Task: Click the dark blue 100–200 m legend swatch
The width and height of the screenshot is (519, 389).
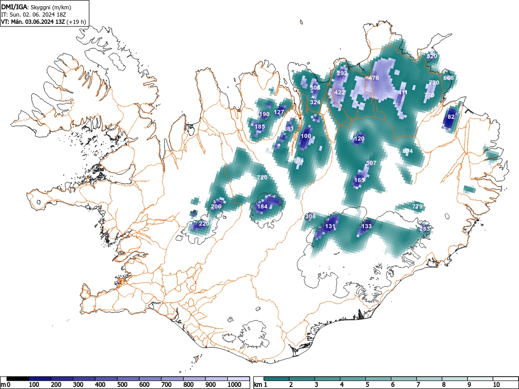Action: click(40, 379)
